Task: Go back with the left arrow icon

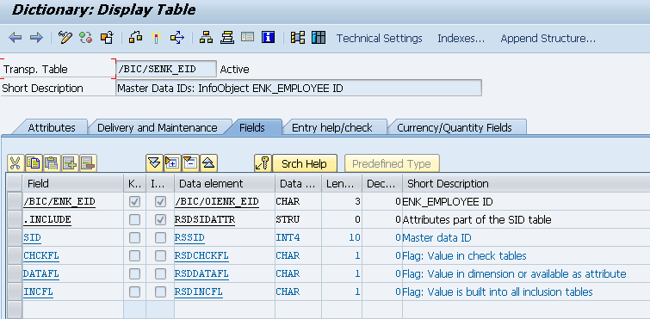Action: pos(15,38)
